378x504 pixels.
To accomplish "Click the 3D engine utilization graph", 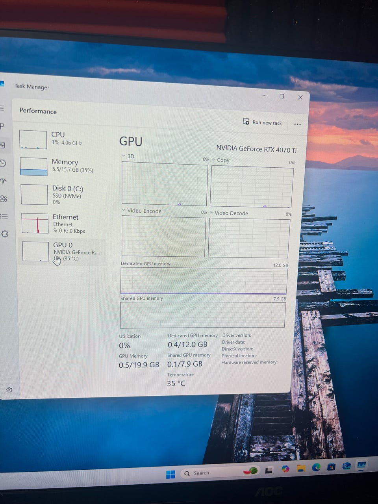I will pyautogui.click(x=165, y=184).
